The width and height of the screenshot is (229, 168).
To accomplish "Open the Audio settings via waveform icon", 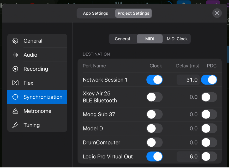I will (x=15, y=55).
